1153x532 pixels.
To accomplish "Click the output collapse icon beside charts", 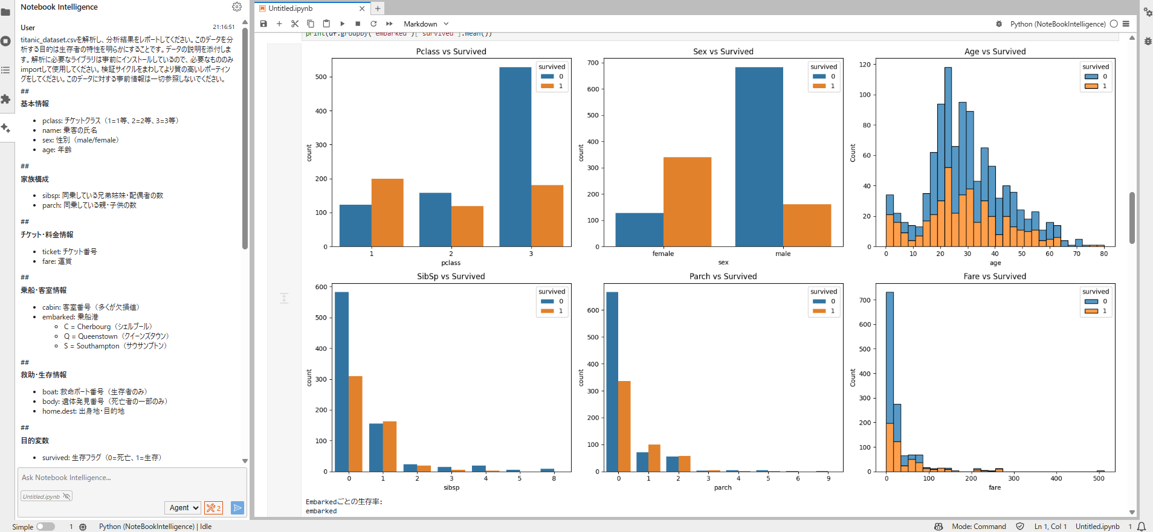I will point(284,298).
